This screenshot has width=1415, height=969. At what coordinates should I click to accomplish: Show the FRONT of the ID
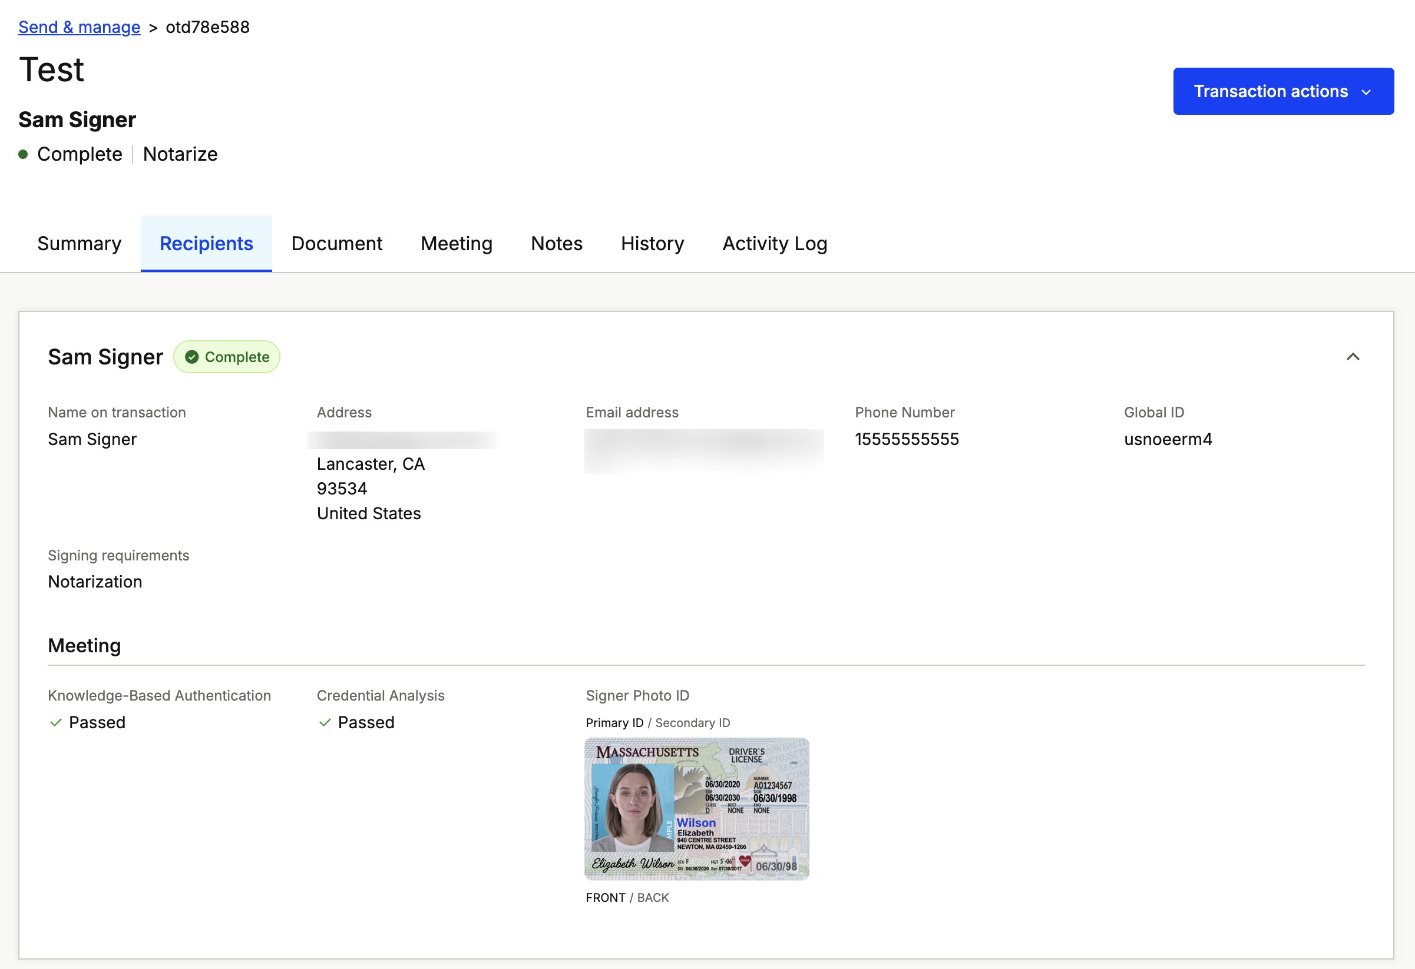[605, 898]
